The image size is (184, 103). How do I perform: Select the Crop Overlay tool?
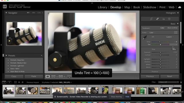coord(151,19)
